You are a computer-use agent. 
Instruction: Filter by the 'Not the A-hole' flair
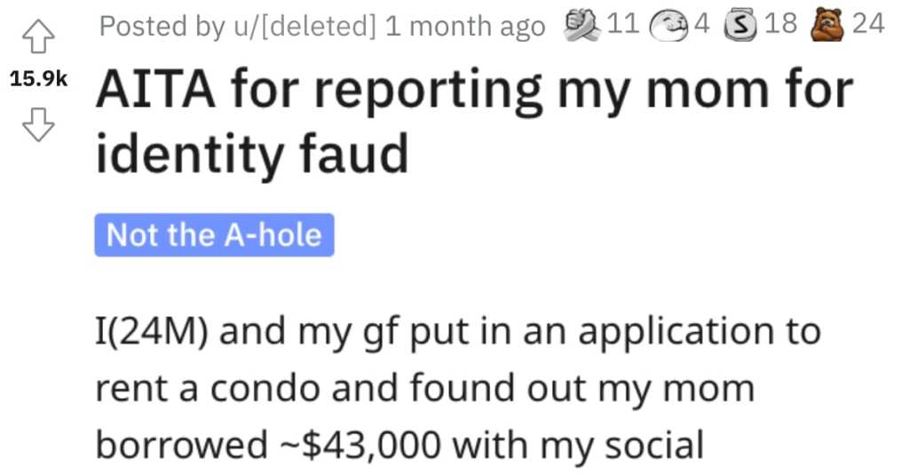click(x=214, y=235)
